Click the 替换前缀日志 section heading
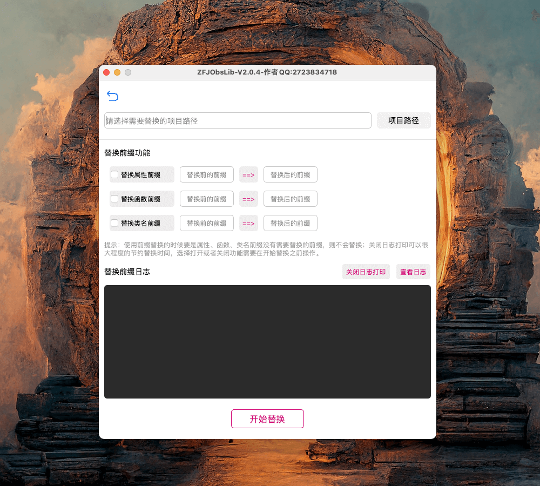Viewport: 540px width, 486px height. coord(127,272)
